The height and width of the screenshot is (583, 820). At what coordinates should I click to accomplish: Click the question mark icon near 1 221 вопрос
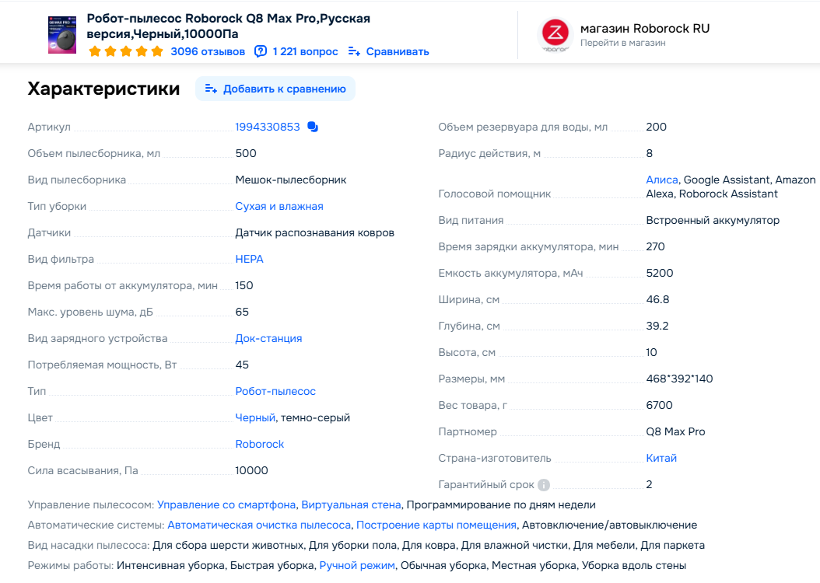pos(261,52)
